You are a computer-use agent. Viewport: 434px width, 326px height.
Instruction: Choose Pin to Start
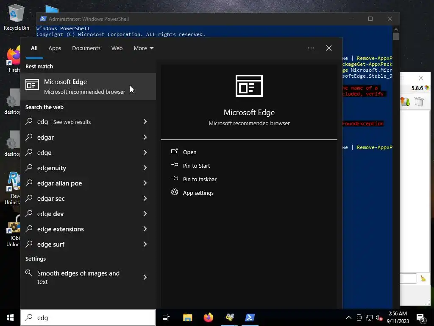coord(196,166)
